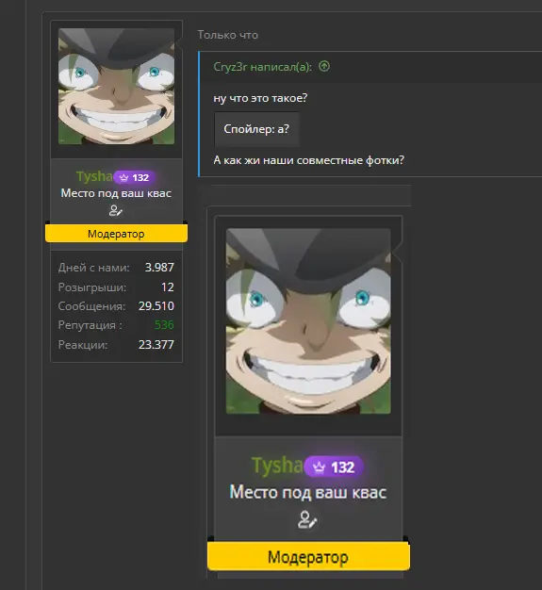
Task: Click the 'Репутация :' label
Action: (x=90, y=325)
